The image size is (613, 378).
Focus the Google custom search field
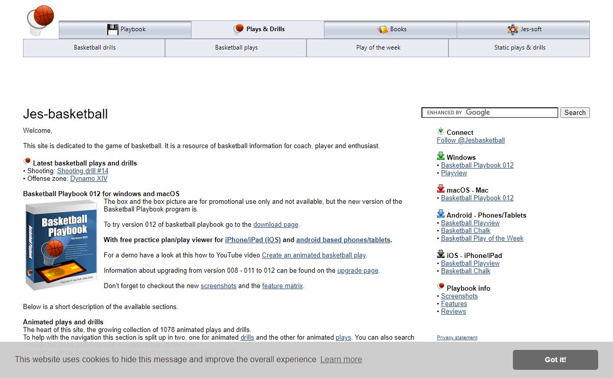click(490, 112)
